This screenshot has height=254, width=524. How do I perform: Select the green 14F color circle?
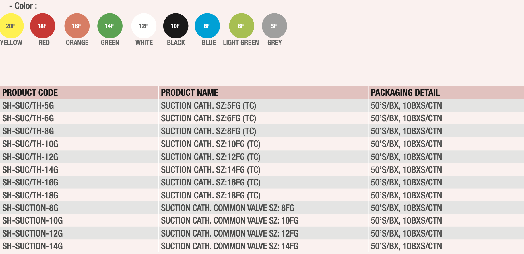pos(110,26)
